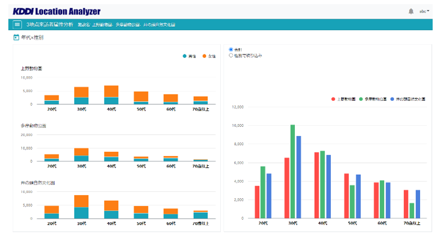
Task: Toggle the 多摩動物公園 green legend marker
Action: (361, 99)
